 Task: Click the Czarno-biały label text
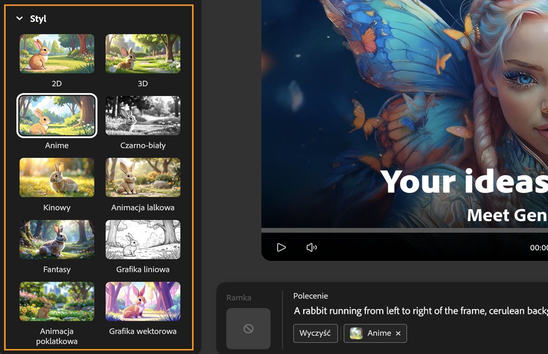tap(143, 146)
